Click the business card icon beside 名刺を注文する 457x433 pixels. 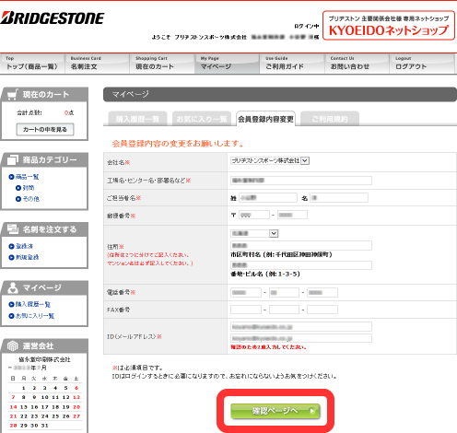(13, 229)
